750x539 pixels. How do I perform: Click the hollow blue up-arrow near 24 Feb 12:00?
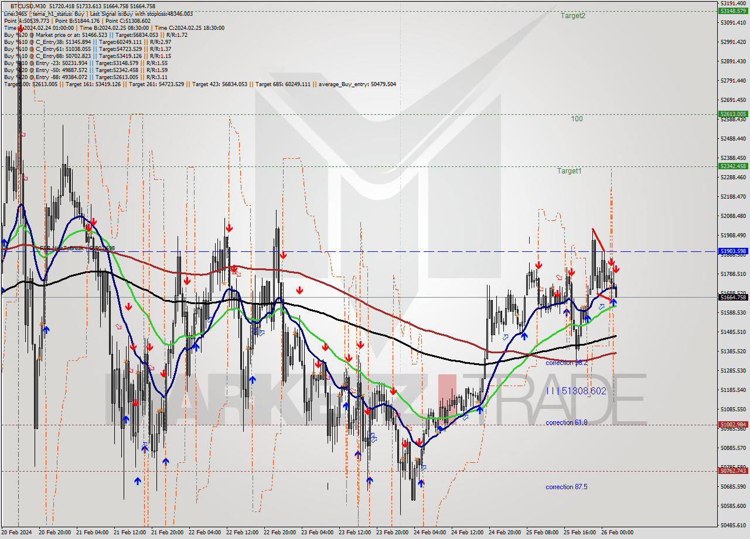coord(465,417)
